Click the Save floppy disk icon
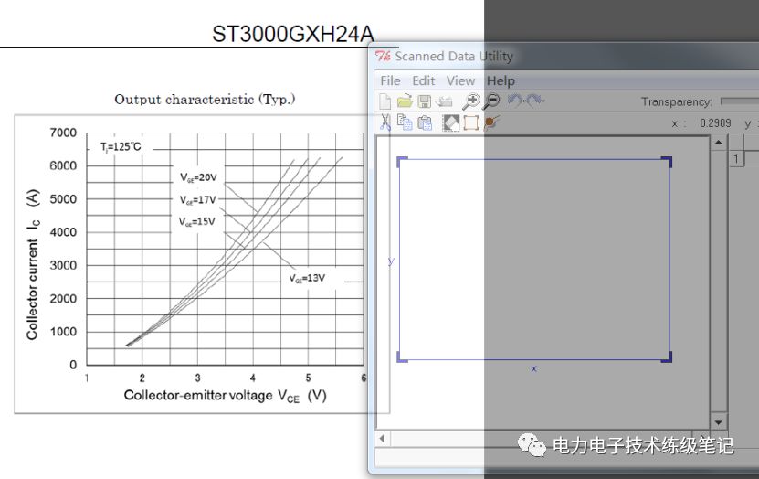Screen dimensions: 759x479 pyautogui.click(x=425, y=101)
